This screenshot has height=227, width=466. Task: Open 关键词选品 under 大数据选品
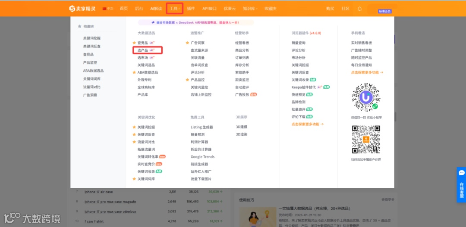coord(146,65)
